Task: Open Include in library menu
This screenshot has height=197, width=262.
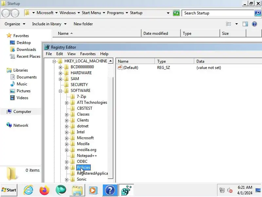Action: click(x=49, y=24)
